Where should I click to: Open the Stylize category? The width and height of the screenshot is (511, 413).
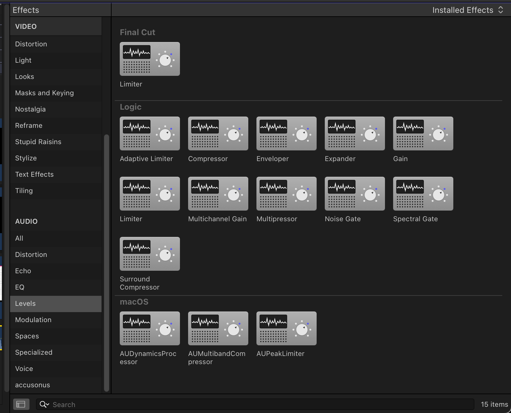coord(56,158)
